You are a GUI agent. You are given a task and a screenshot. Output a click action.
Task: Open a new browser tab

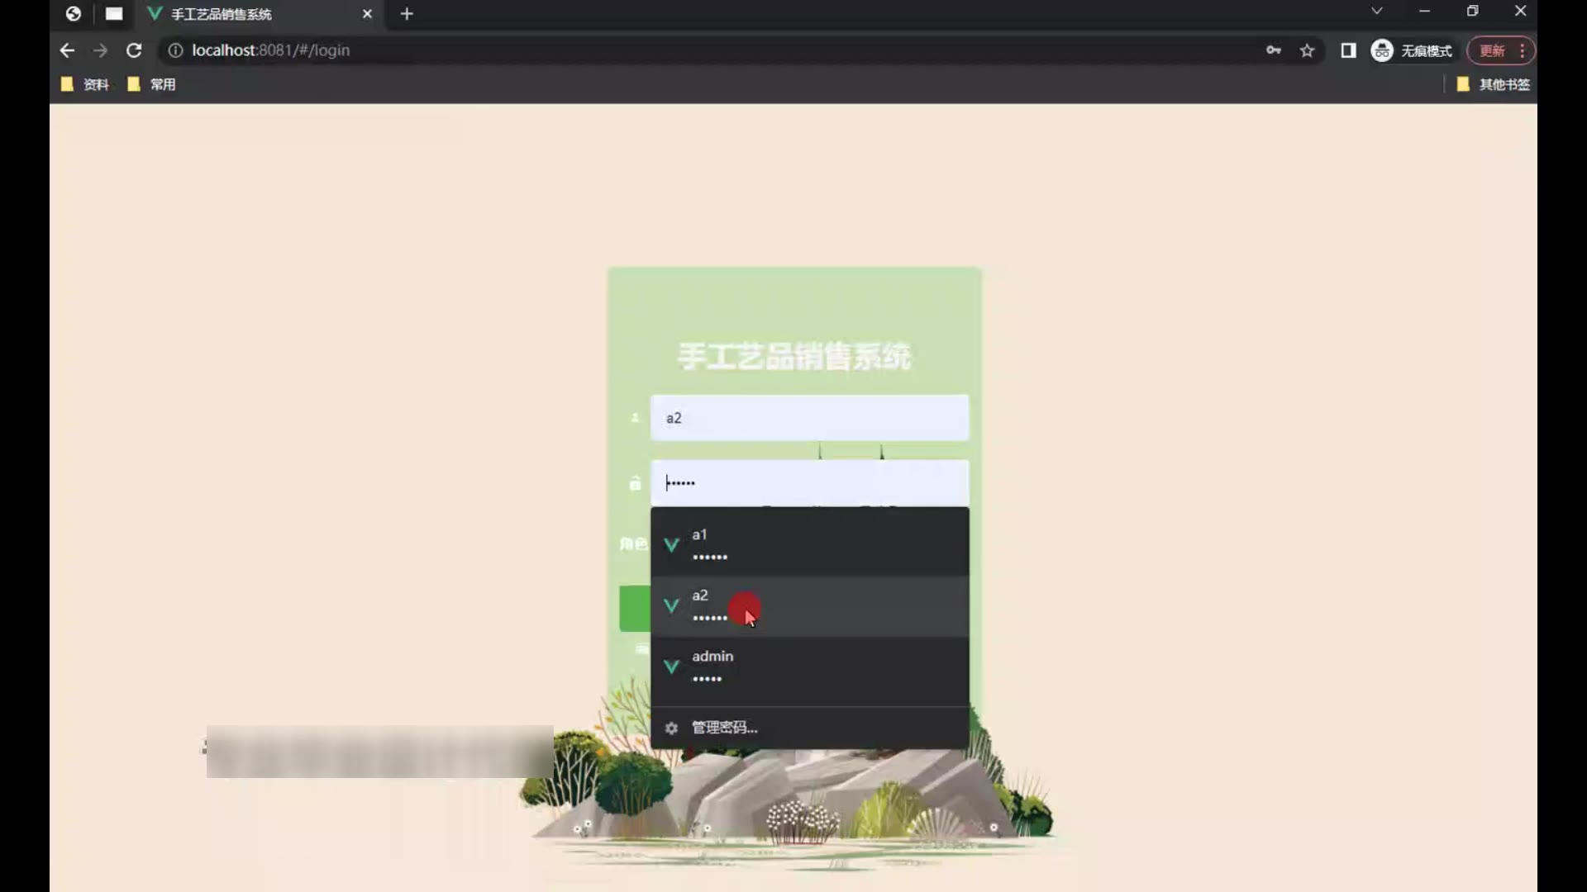407,14
